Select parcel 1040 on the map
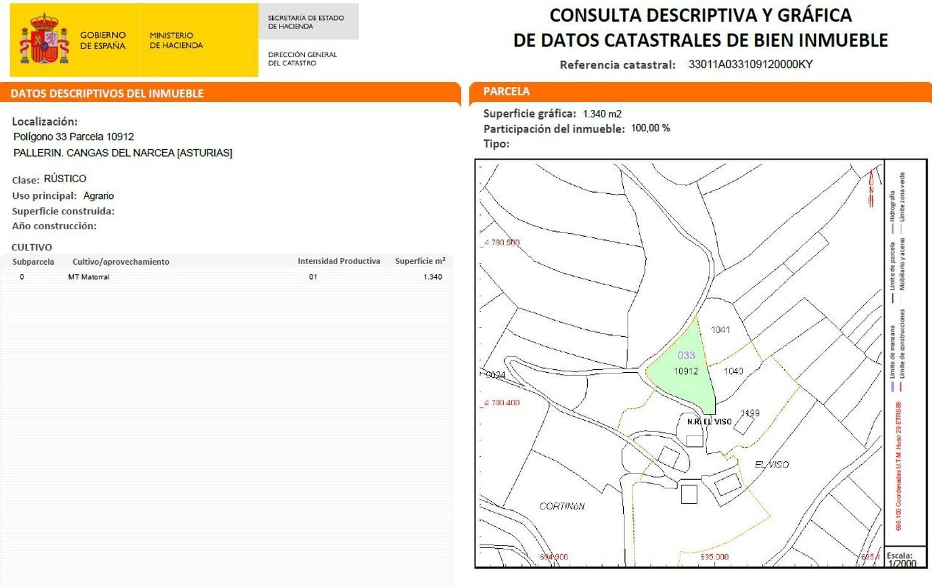Viewport: 932px width, 586px height. (x=734, y=371)
